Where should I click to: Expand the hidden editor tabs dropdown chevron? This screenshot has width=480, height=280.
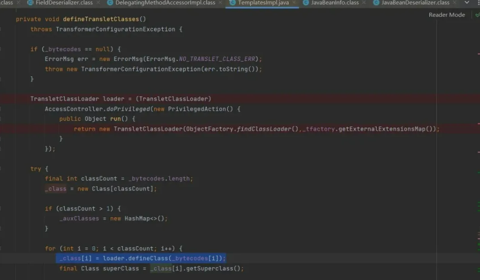467,3
